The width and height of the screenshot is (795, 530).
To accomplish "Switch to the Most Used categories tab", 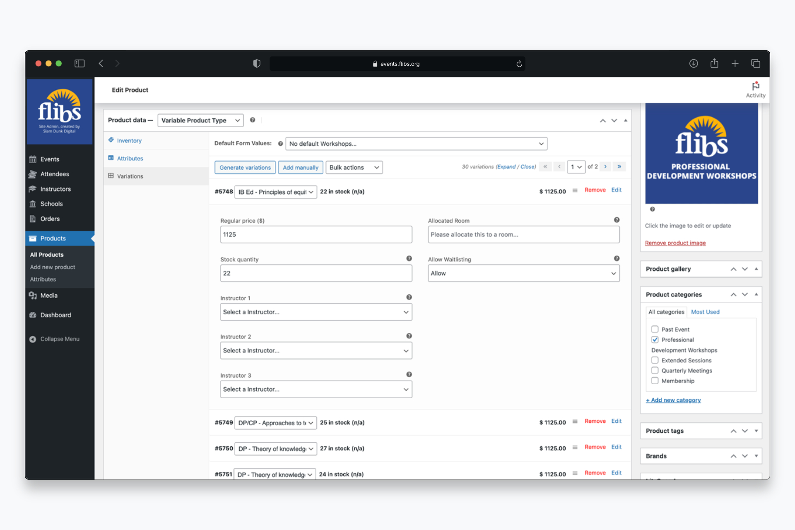I will [x=705, y=312].
